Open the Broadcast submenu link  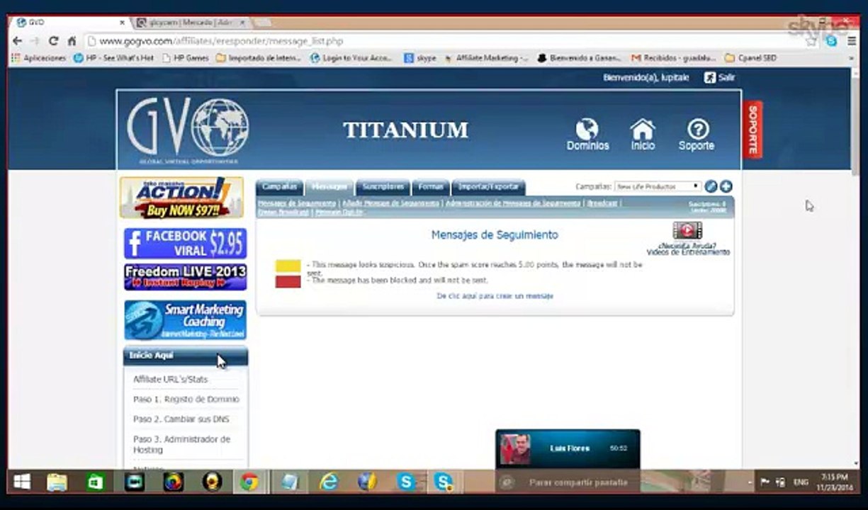(602, 203)
